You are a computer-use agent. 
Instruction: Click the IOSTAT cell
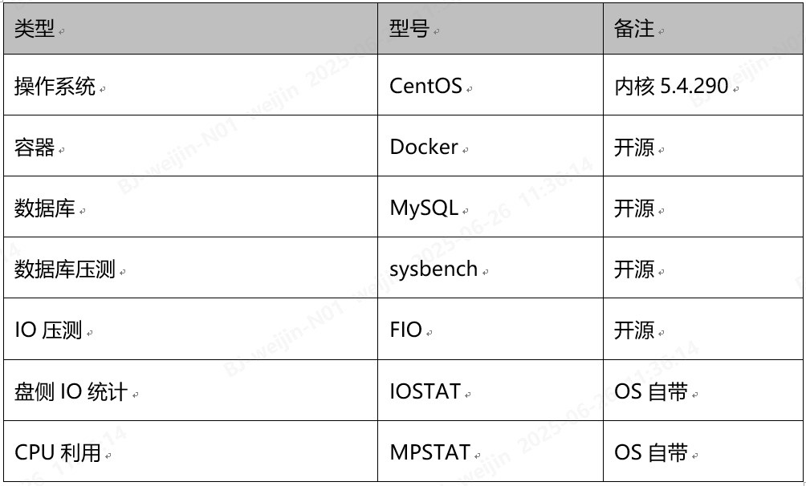pos(425,392)
